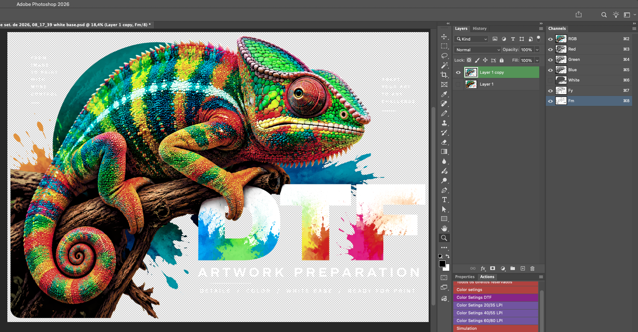Toggle RGB channel visibility
Viewport: 638px width, 332px height.
pos(550,39)
